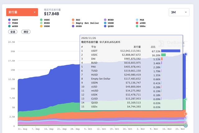Click the Empty Set Dollar legend dot

(73, 23)
